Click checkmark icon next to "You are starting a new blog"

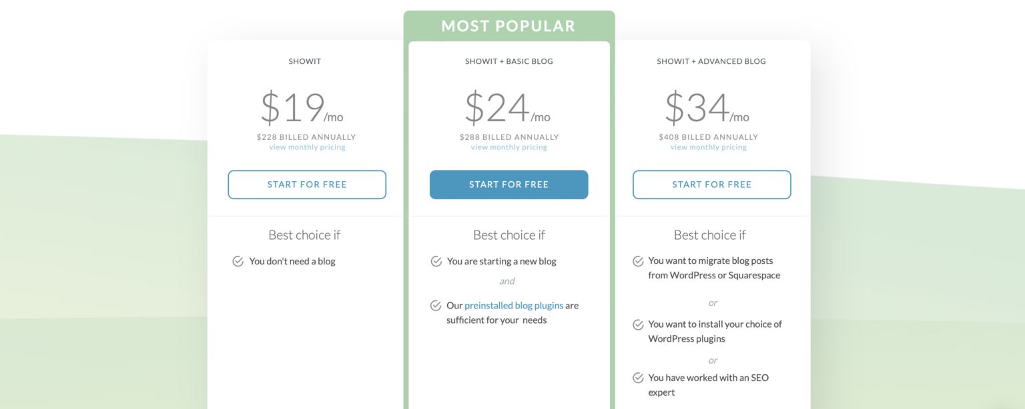pyautogui.click(x=436, y=261)
